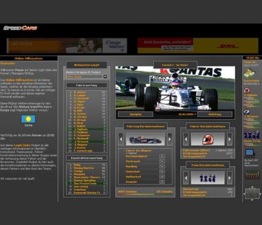262x225 pixels.
Task: Open the red helmet driver icon in sidebar
Action: pos(247,90)
